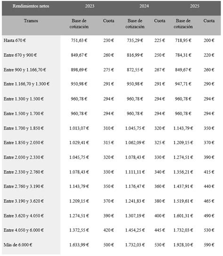Screen dimensions: 223x256
Task: Click the 'Rendimientos netos' header cell
Action: tap(31, 6)
